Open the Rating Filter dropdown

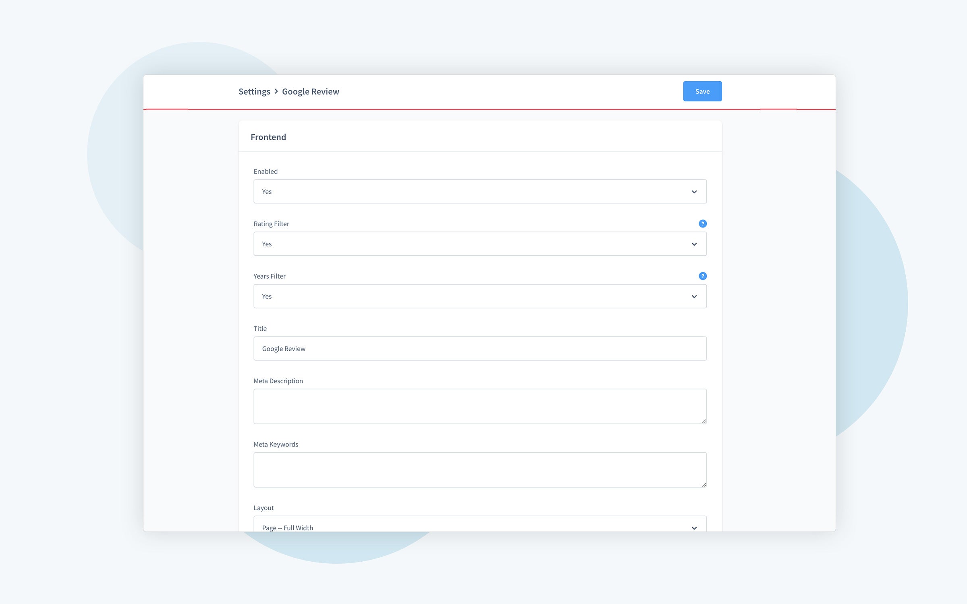click(x=480, y=244)
